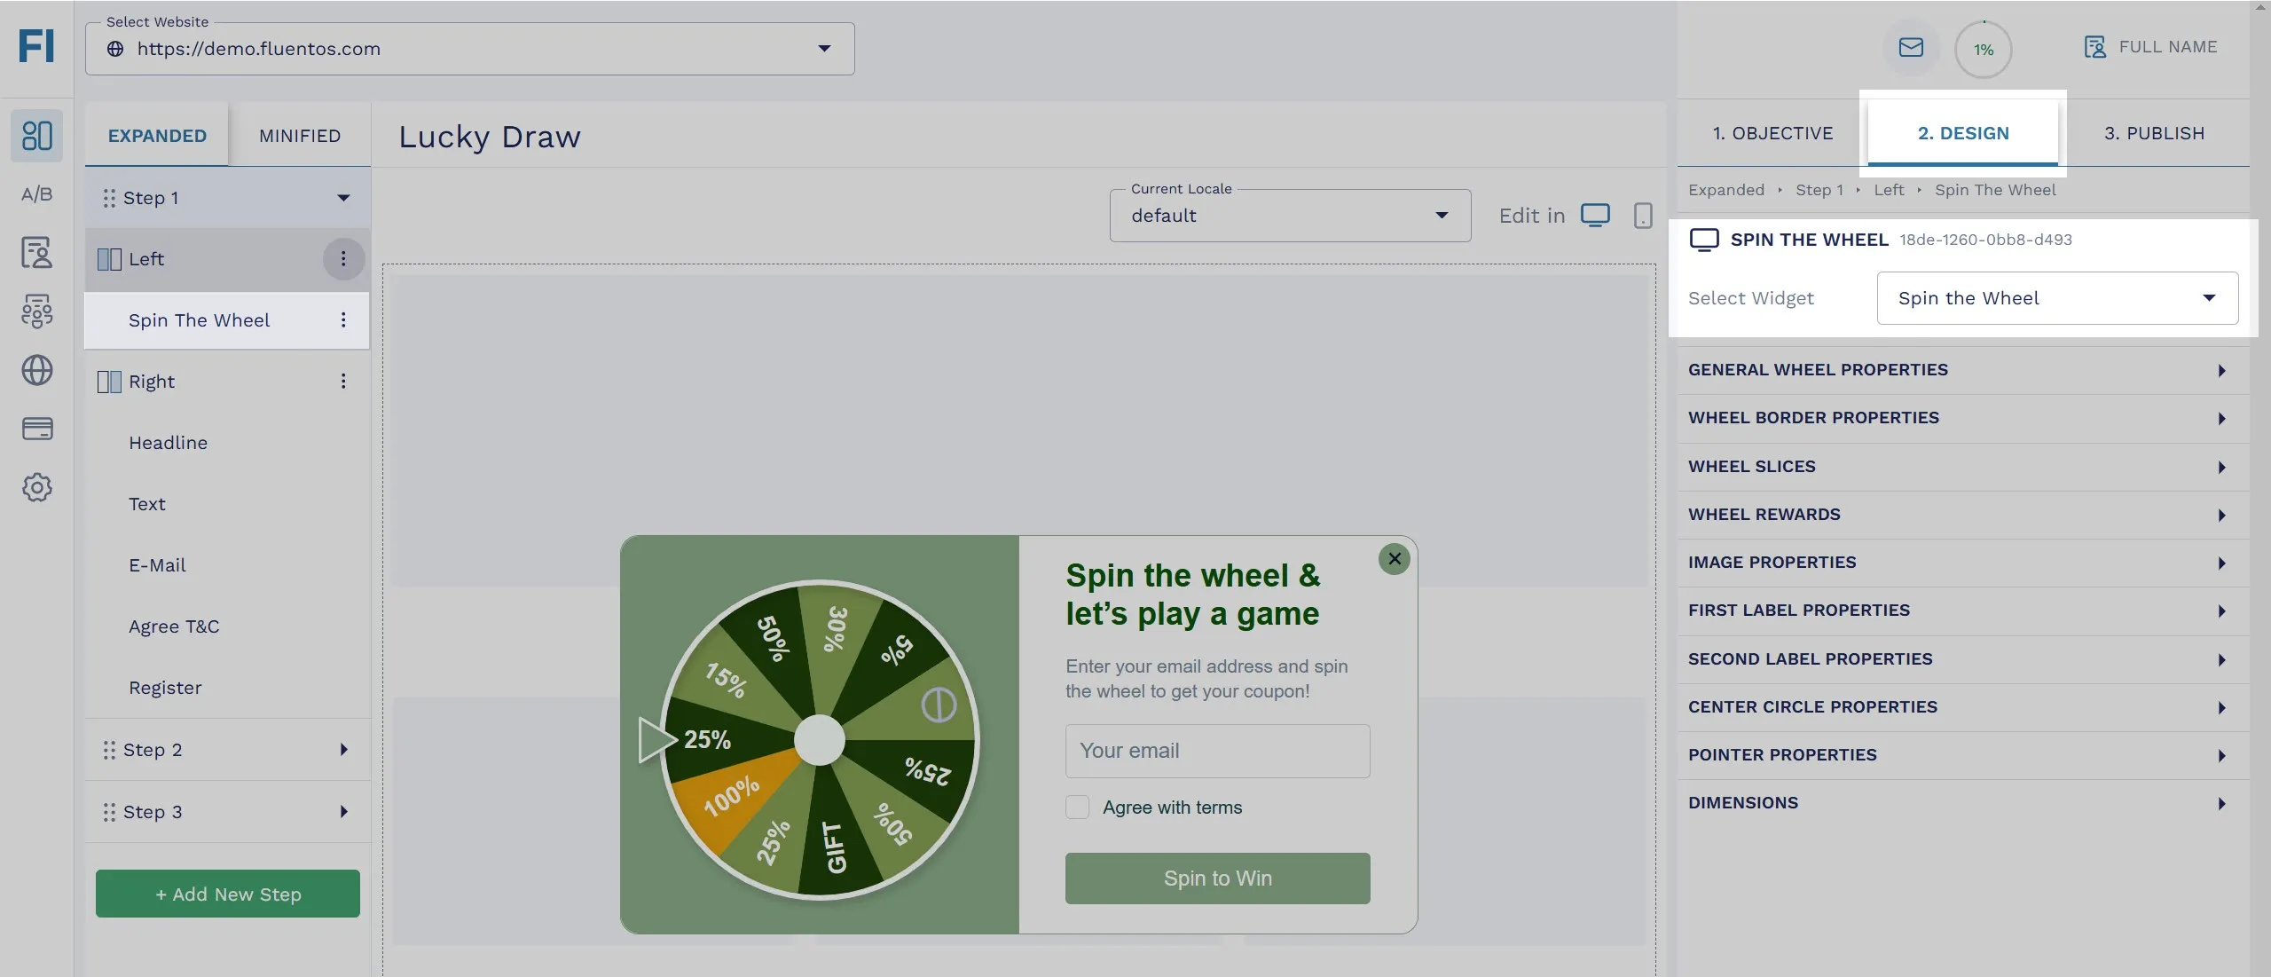Open the contacts search icon in sidebar
This screenshot has width=2271, height=977.
coord(36,253)
